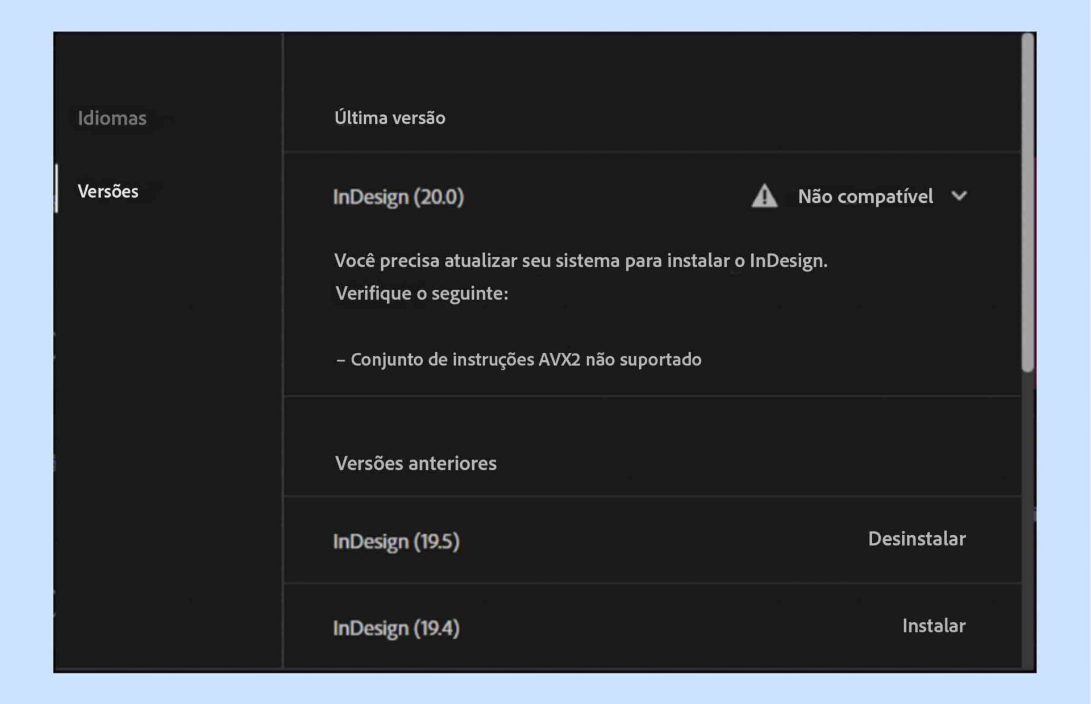
Task: Click the Não compatível status label
Action: click(865, 197)
